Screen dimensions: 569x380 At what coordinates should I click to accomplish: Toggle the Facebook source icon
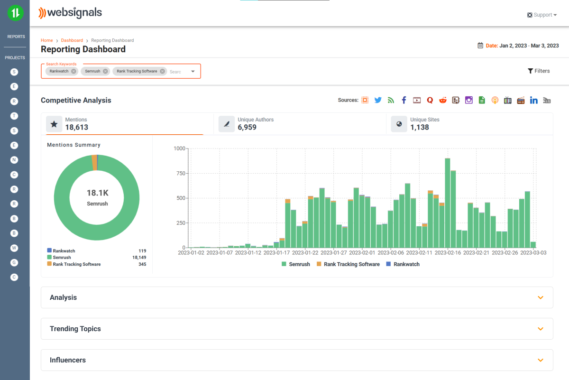click(x=404, y=100)
